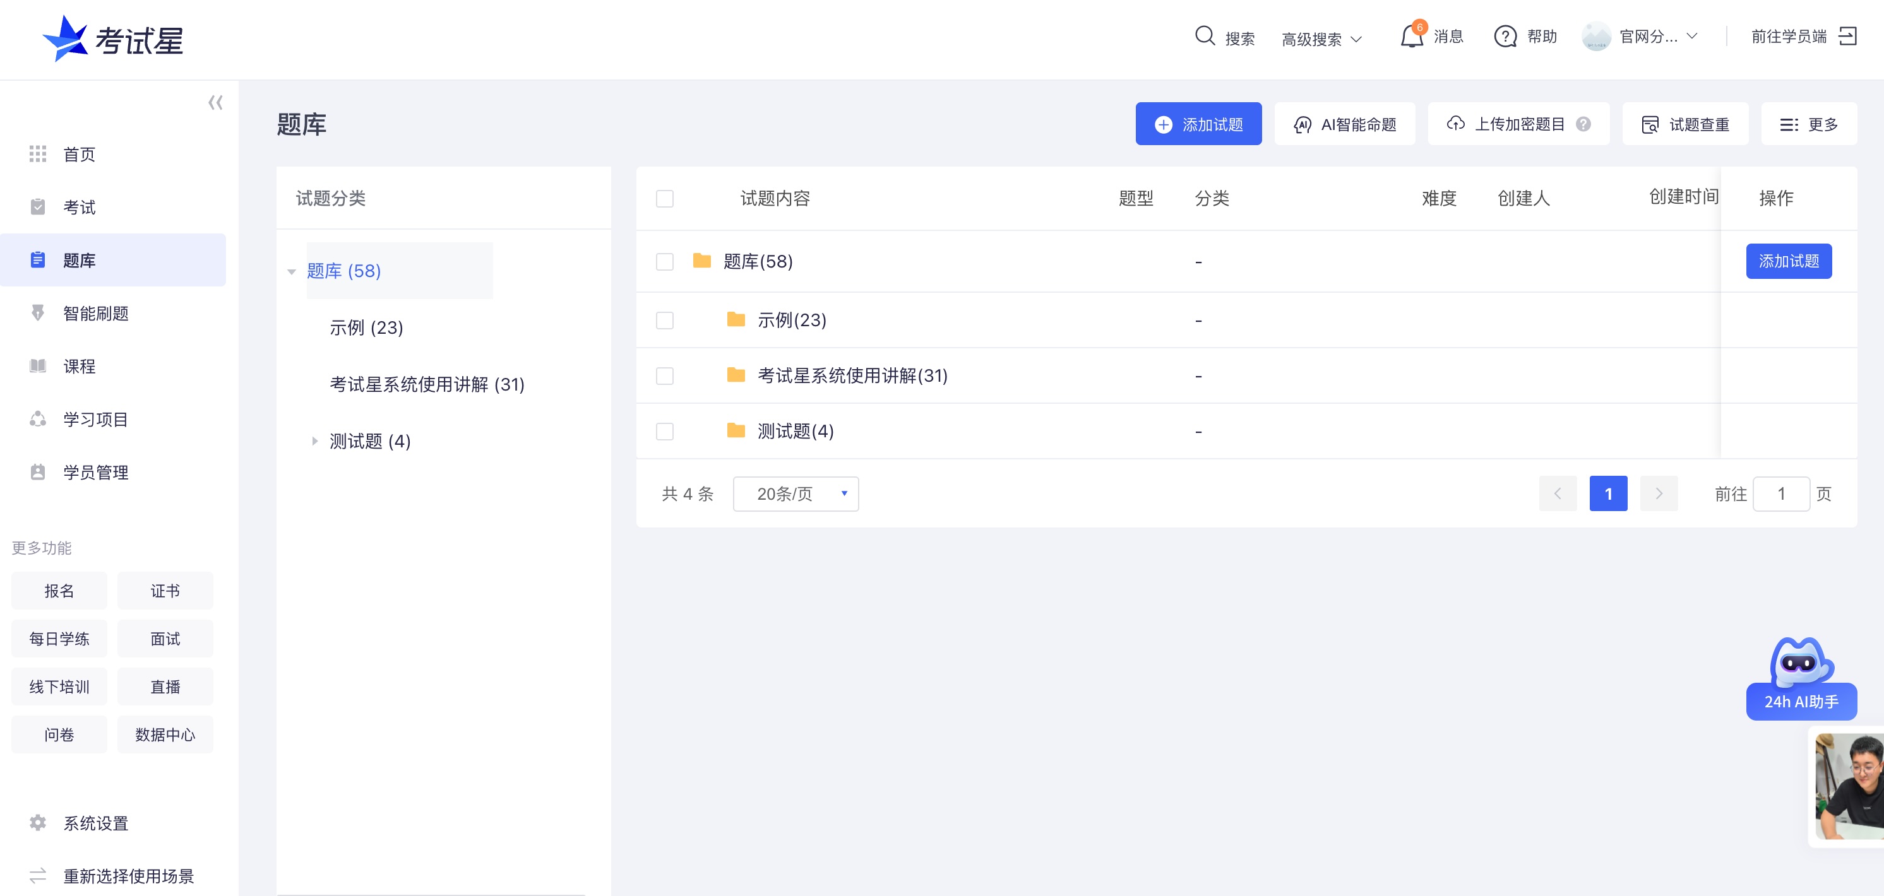Image resolution: width=1884 pixels, height=896 pixels.
Task: Click the help hint icon next to 上传加密题目
Action: click(1583, 124)
